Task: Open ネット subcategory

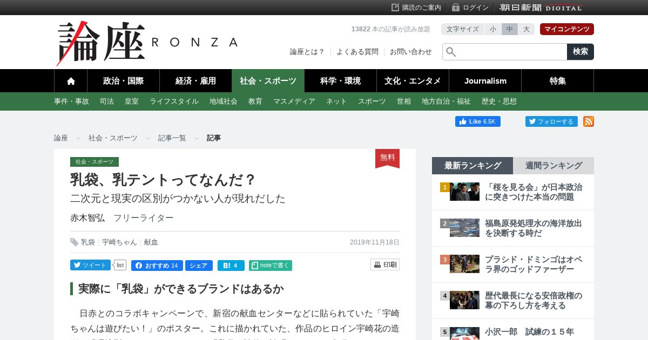Action: (x=336, y=101)
